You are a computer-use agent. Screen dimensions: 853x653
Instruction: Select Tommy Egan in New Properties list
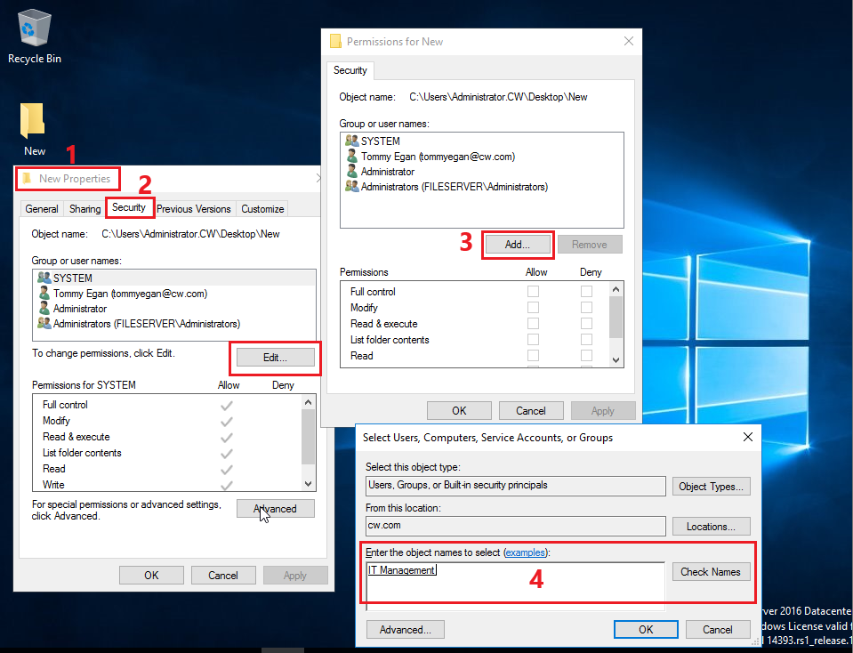129,294
